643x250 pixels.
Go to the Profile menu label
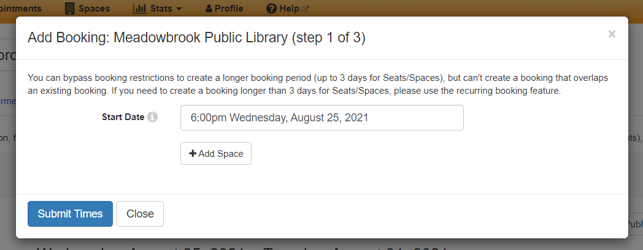pos(229,8)
